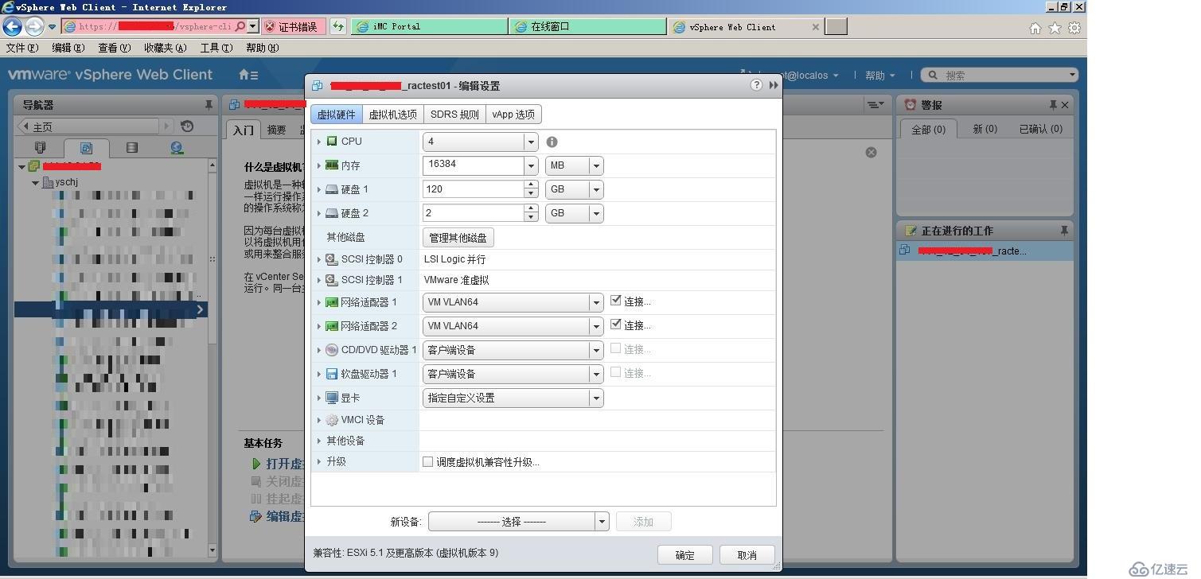The image size is (1201, 579).
Task: Toggle Network adapter 2 Connect checkbox
Action: click(x=615, y=324)
